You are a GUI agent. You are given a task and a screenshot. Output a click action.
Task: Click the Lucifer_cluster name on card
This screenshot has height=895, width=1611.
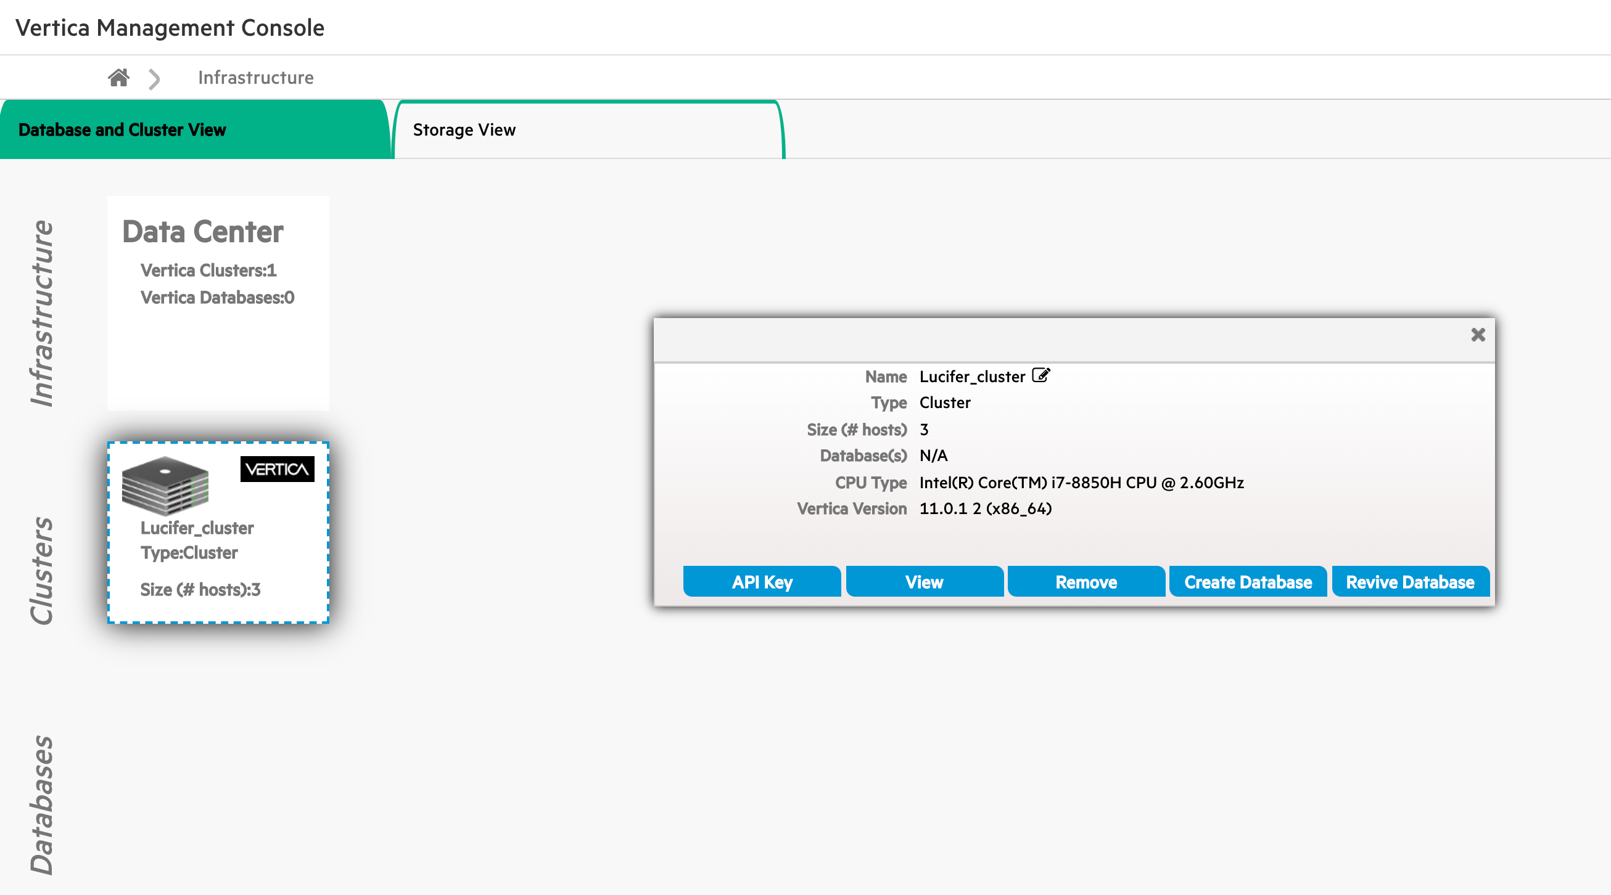[197, 528]
